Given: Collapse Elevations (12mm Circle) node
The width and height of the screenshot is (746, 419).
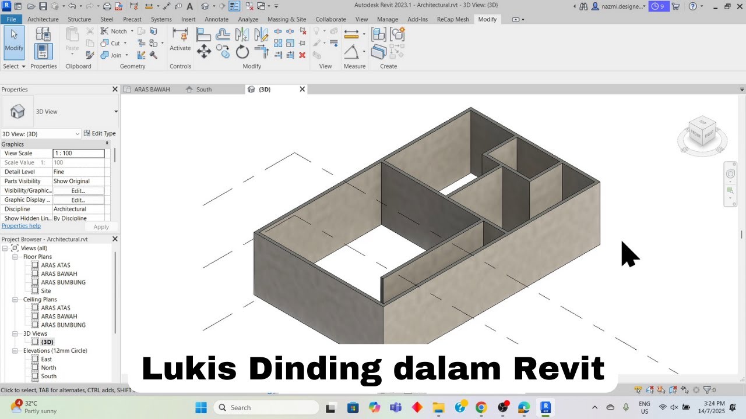Looking at the screenshot, I should (x=15, y=351).
